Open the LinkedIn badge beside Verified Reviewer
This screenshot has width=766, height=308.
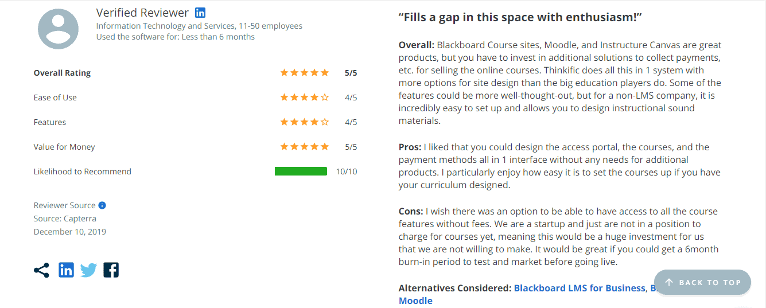point(200,13)
